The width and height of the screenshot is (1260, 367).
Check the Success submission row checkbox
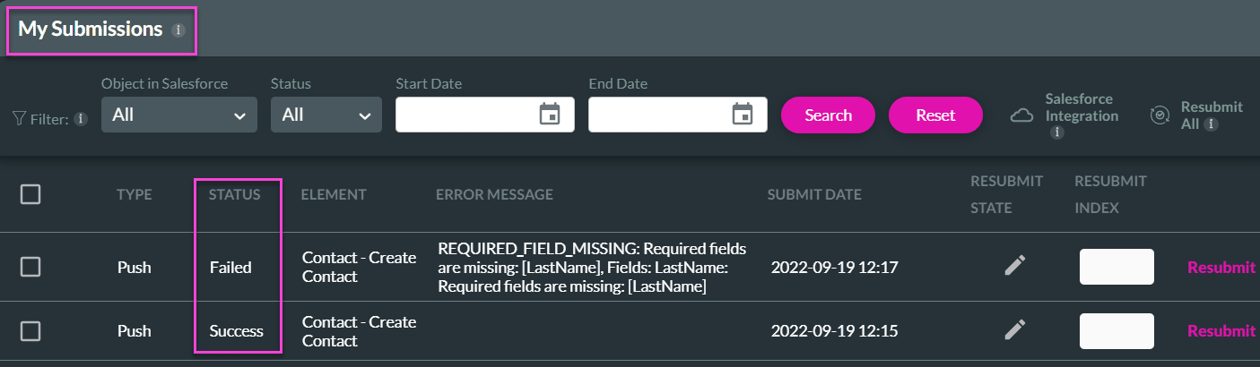tap(30, 331)
